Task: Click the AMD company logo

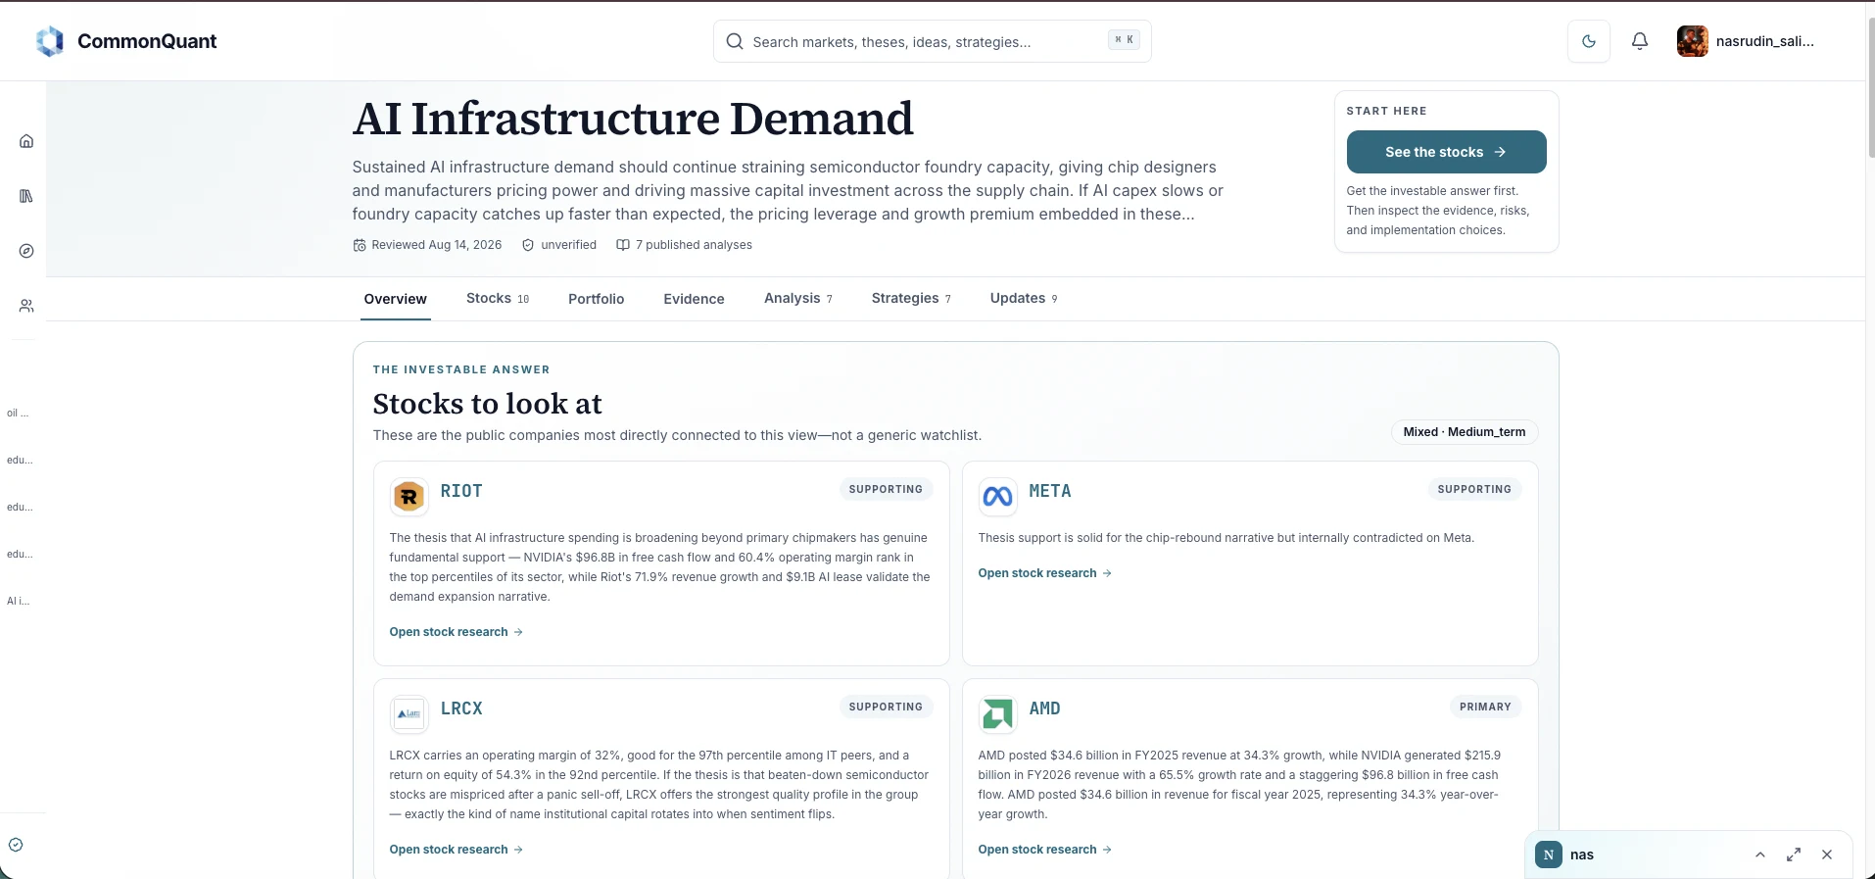Action: [x=997, y=714]
